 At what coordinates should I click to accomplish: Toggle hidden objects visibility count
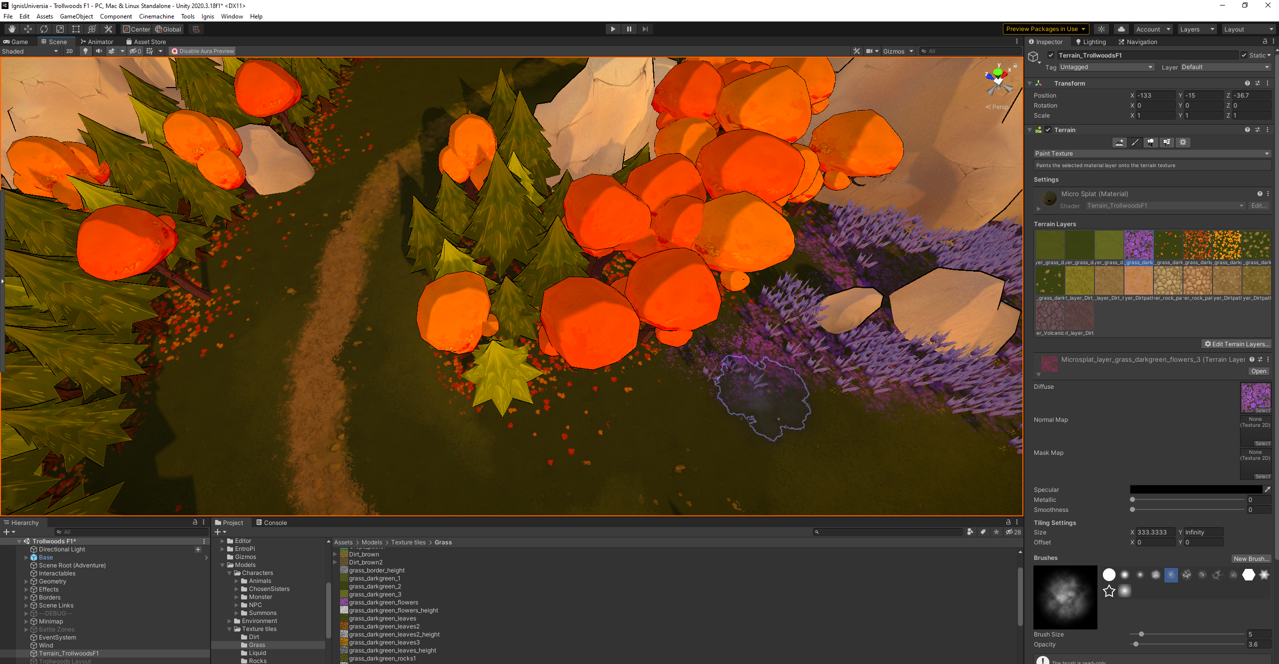pos(136,51)
